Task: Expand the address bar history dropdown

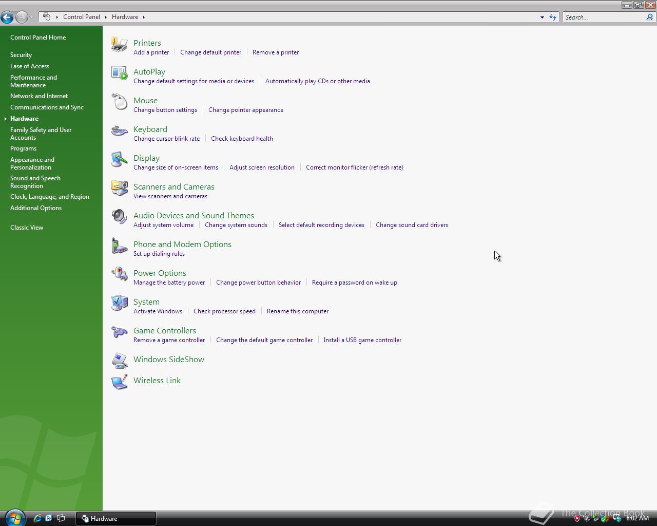Action: coord(542,17)
